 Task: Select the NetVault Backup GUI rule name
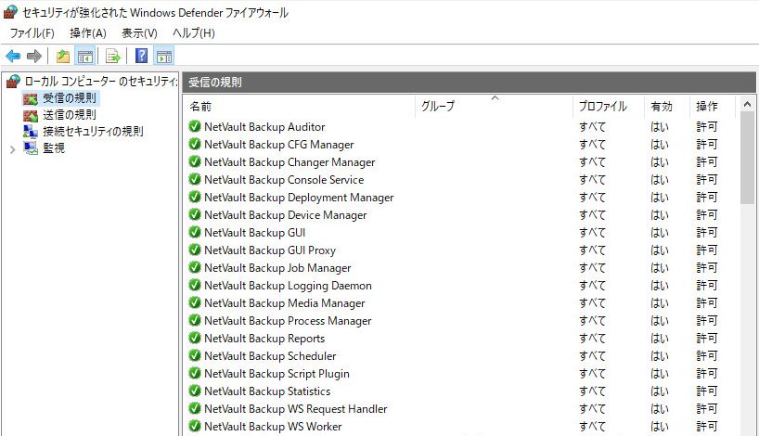tap(254, 233)
